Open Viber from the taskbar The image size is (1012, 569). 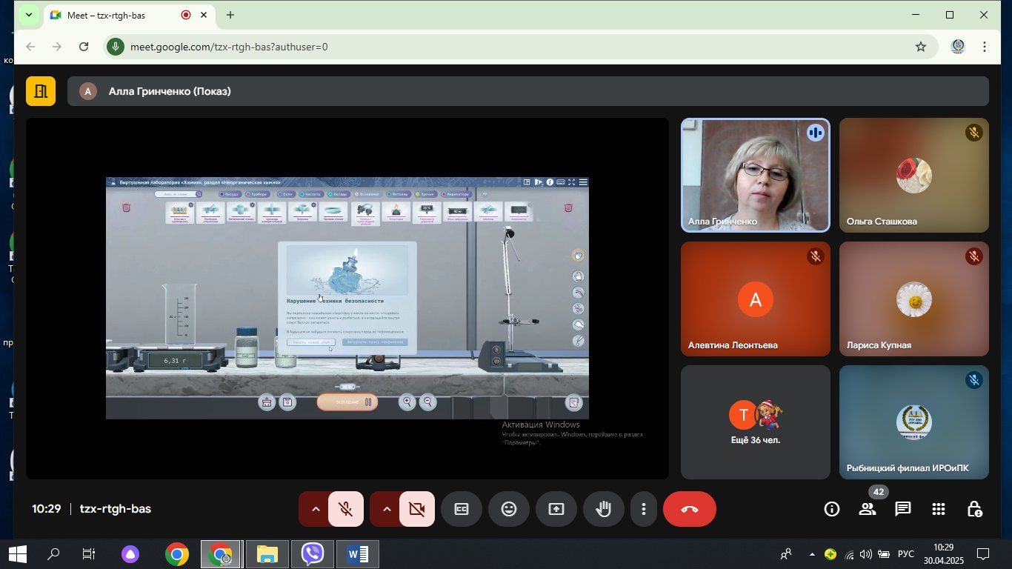click(x=313, y=553)
